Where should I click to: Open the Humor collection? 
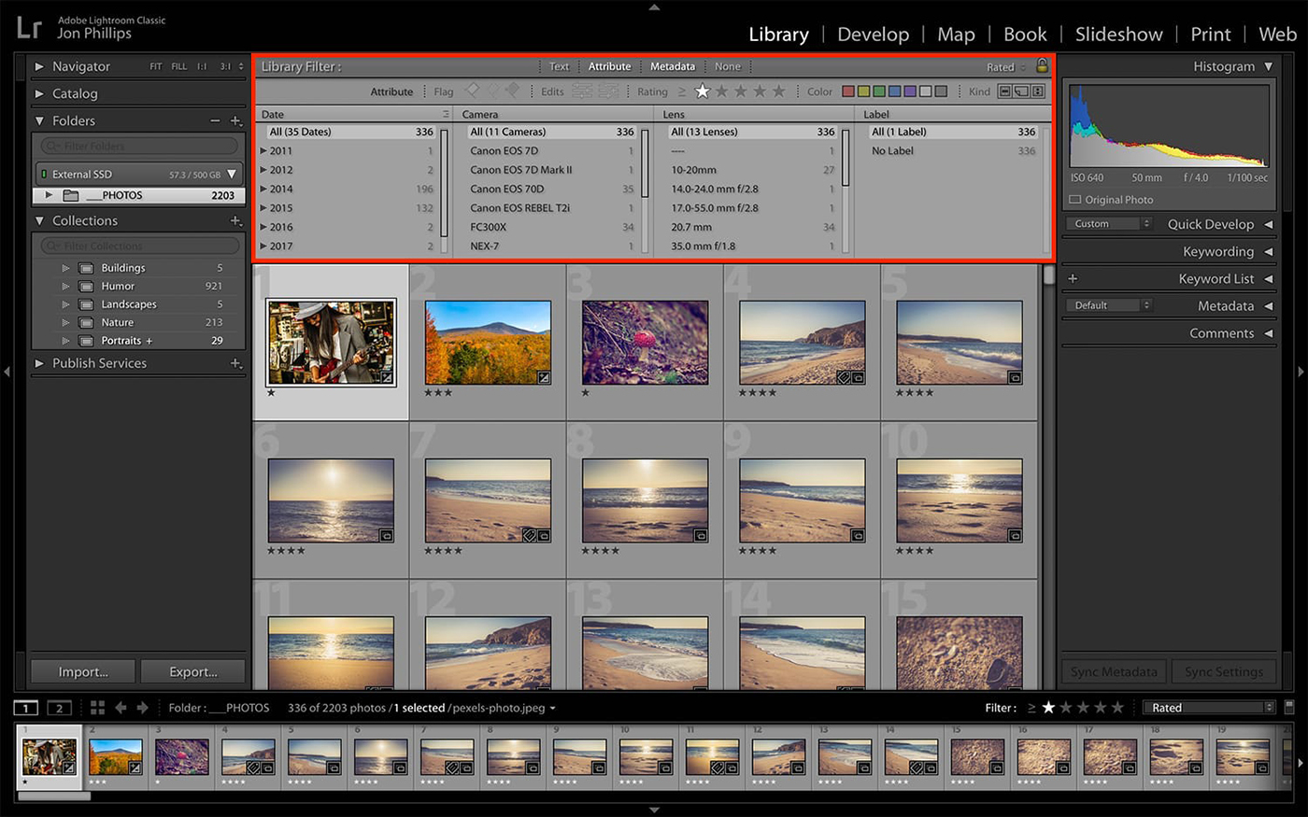point(118,286)
